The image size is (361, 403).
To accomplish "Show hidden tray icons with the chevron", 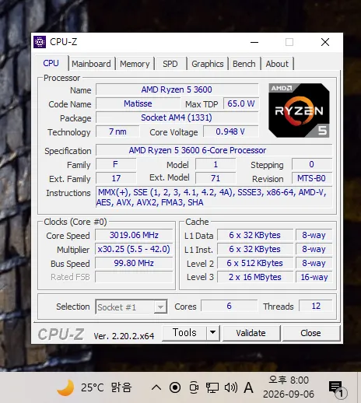I will pos(156,388).
